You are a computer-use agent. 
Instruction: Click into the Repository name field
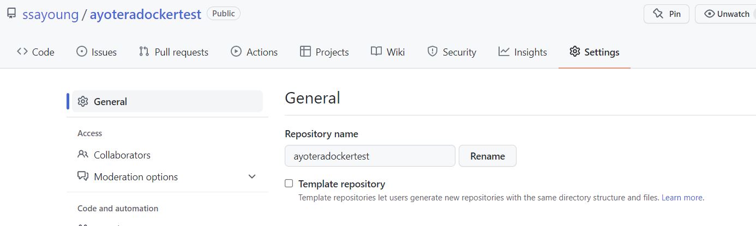[x=370, y=156]
